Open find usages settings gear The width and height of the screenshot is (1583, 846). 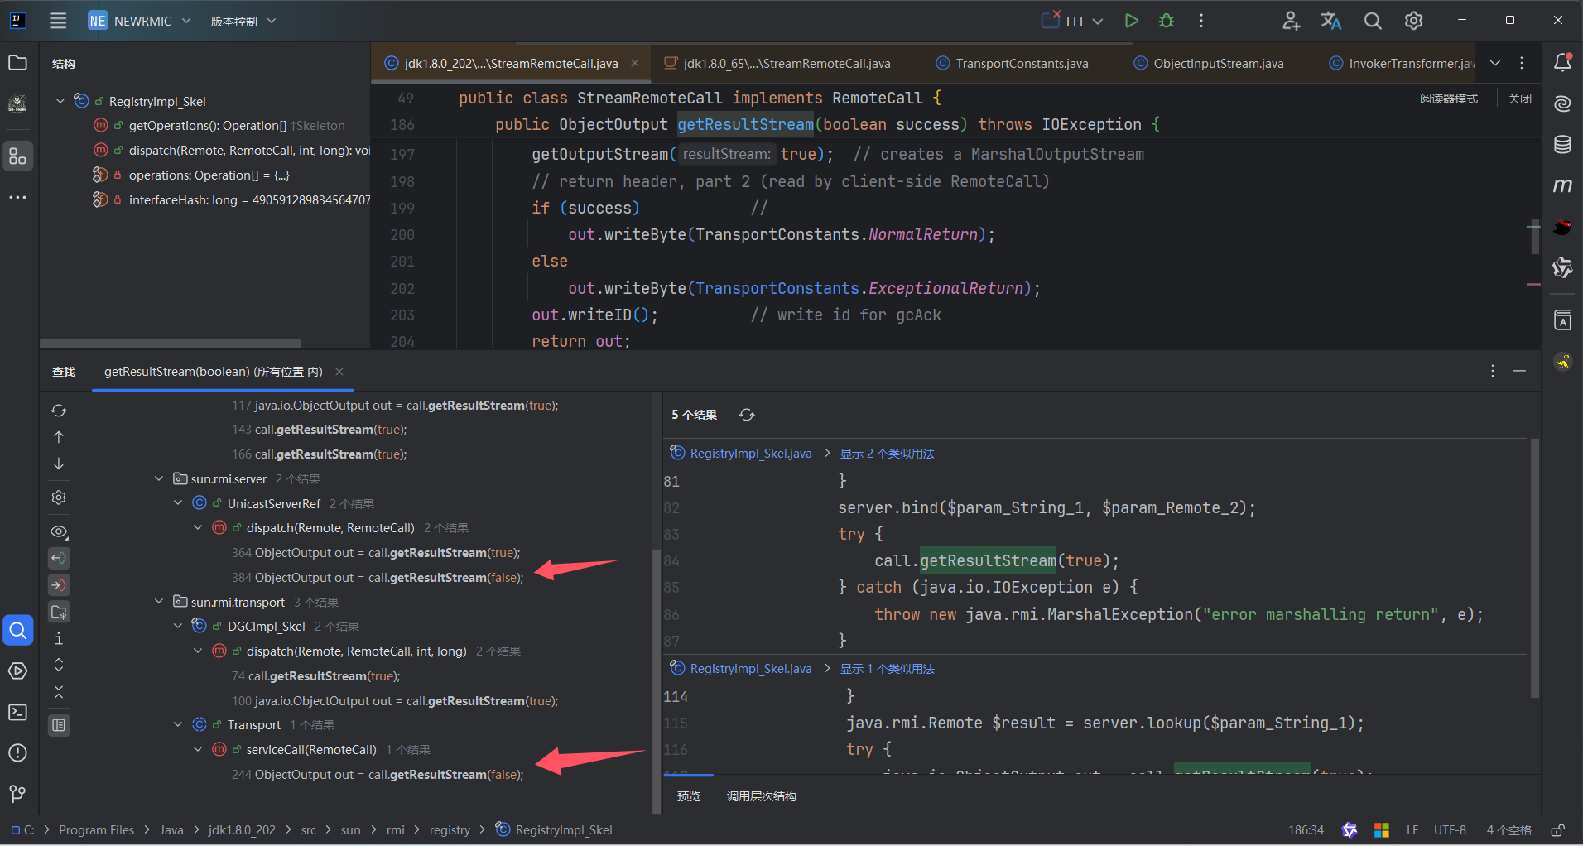click(x=59, y=498)
